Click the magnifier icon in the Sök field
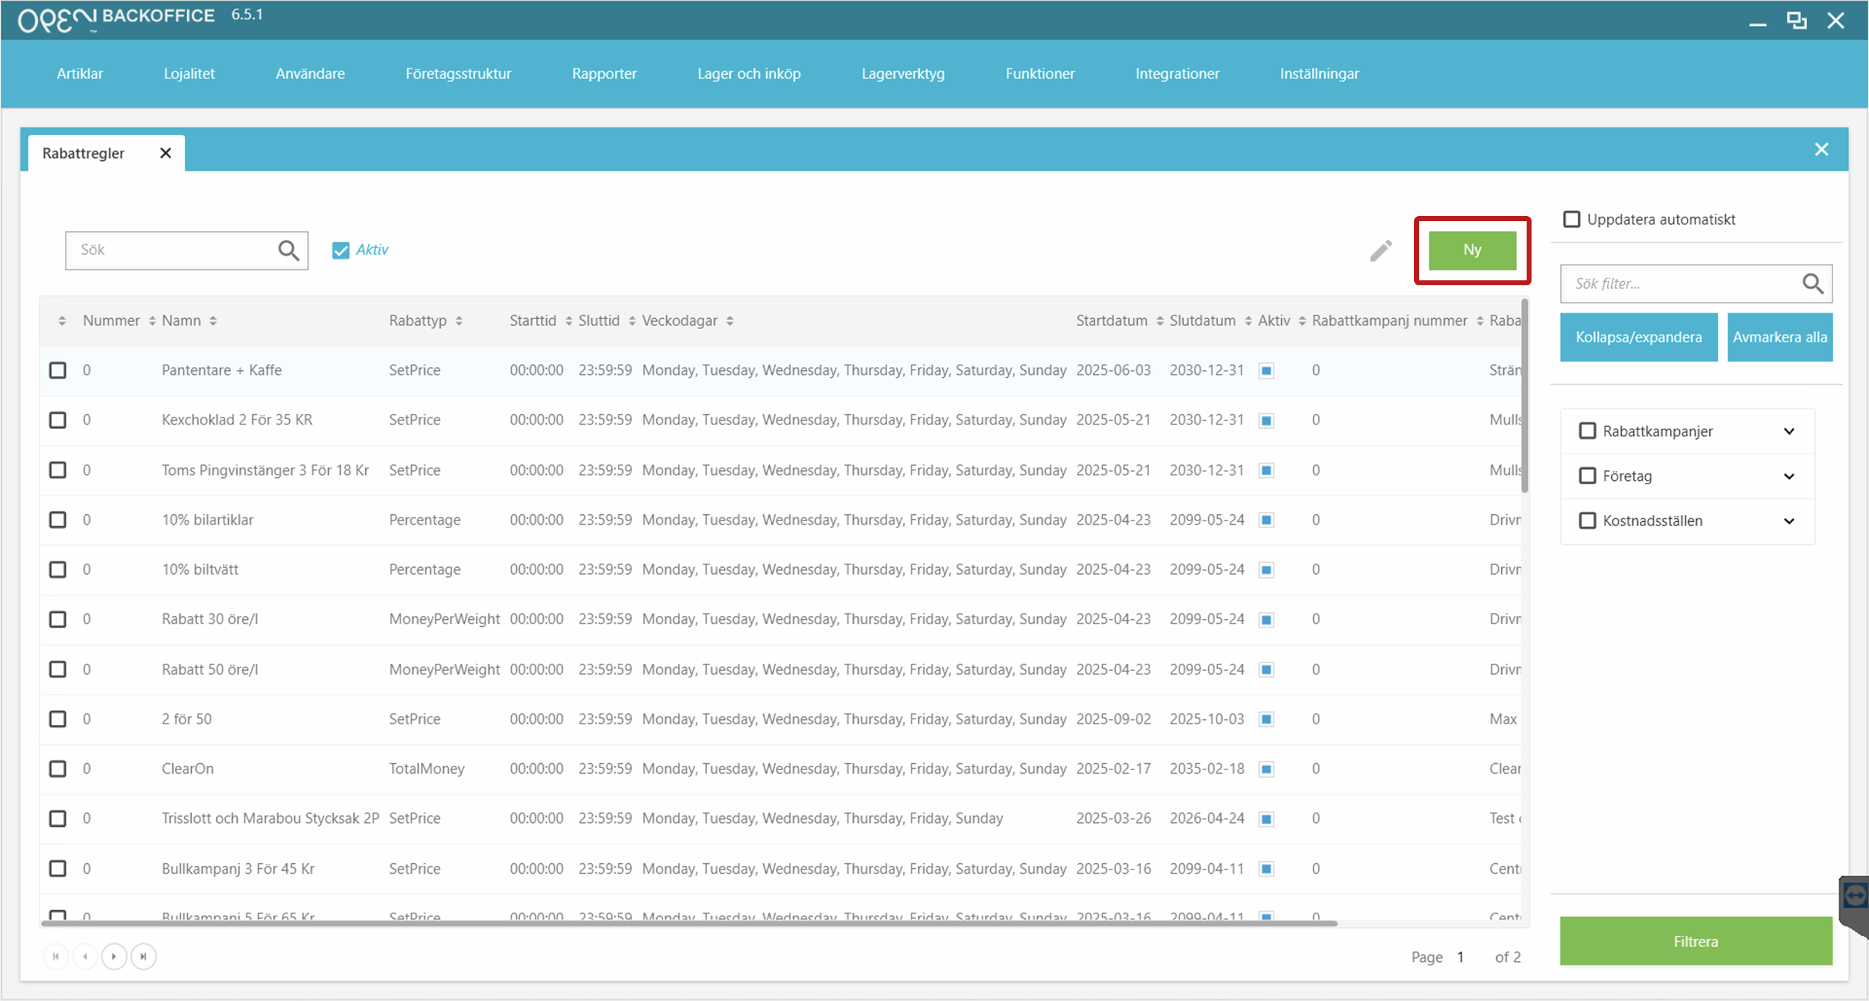 pos(288,250)
